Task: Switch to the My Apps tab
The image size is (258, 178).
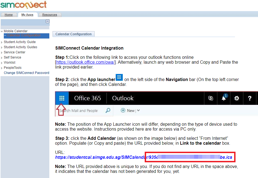Action: [x=27, y=15]
